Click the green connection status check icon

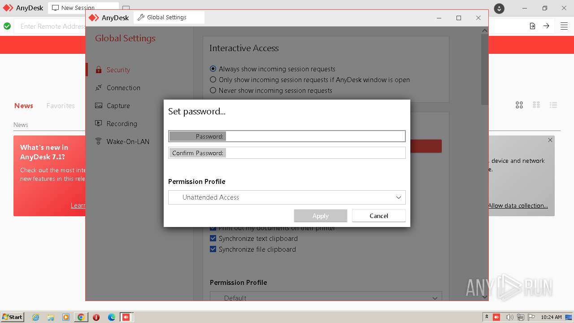pos(7,26)
